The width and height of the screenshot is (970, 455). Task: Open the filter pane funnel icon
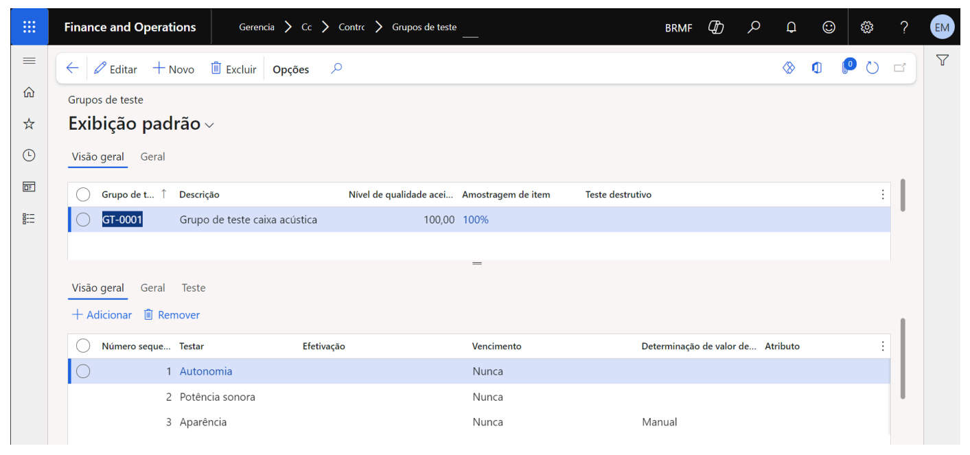pyautogui.click(x=943, y=61)
